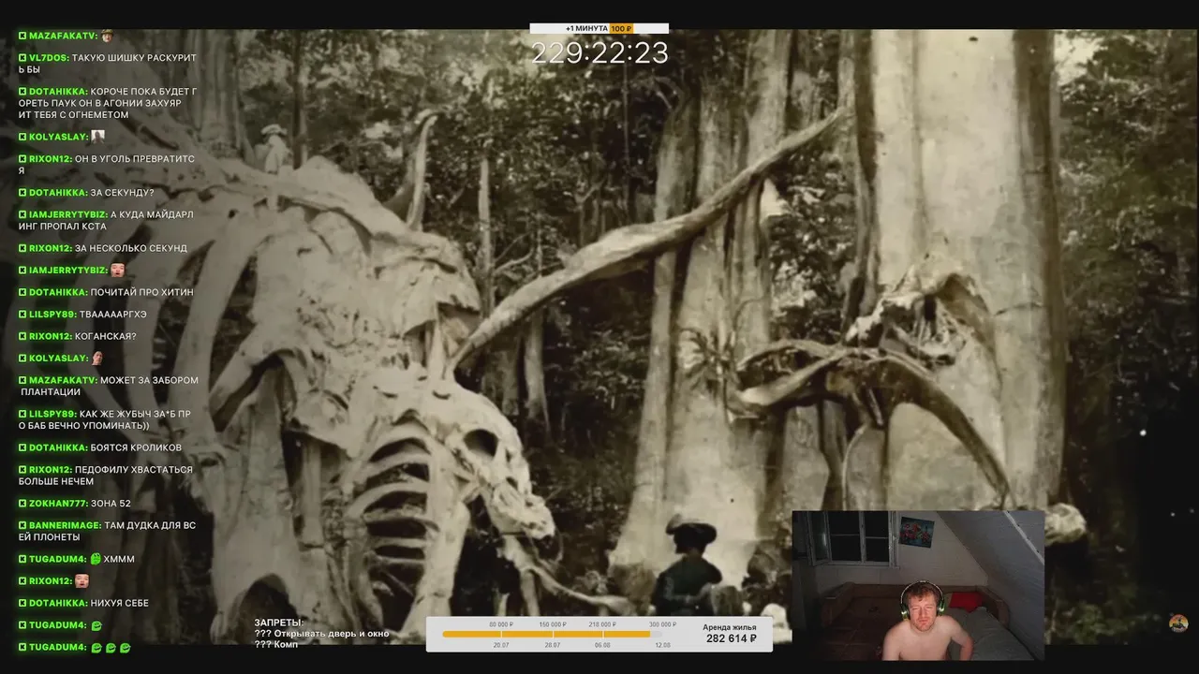Click the 218 000 ₽ milestone label

pos(602,624)
